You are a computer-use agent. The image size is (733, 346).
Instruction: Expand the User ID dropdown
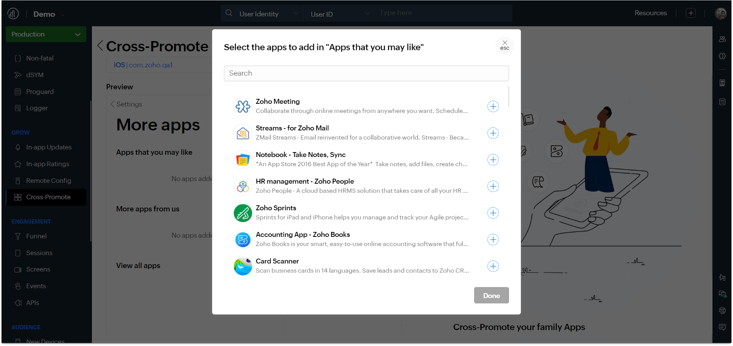[340, 14]
